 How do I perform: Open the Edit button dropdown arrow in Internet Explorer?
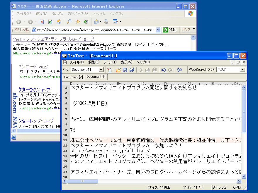coord(120,22)
